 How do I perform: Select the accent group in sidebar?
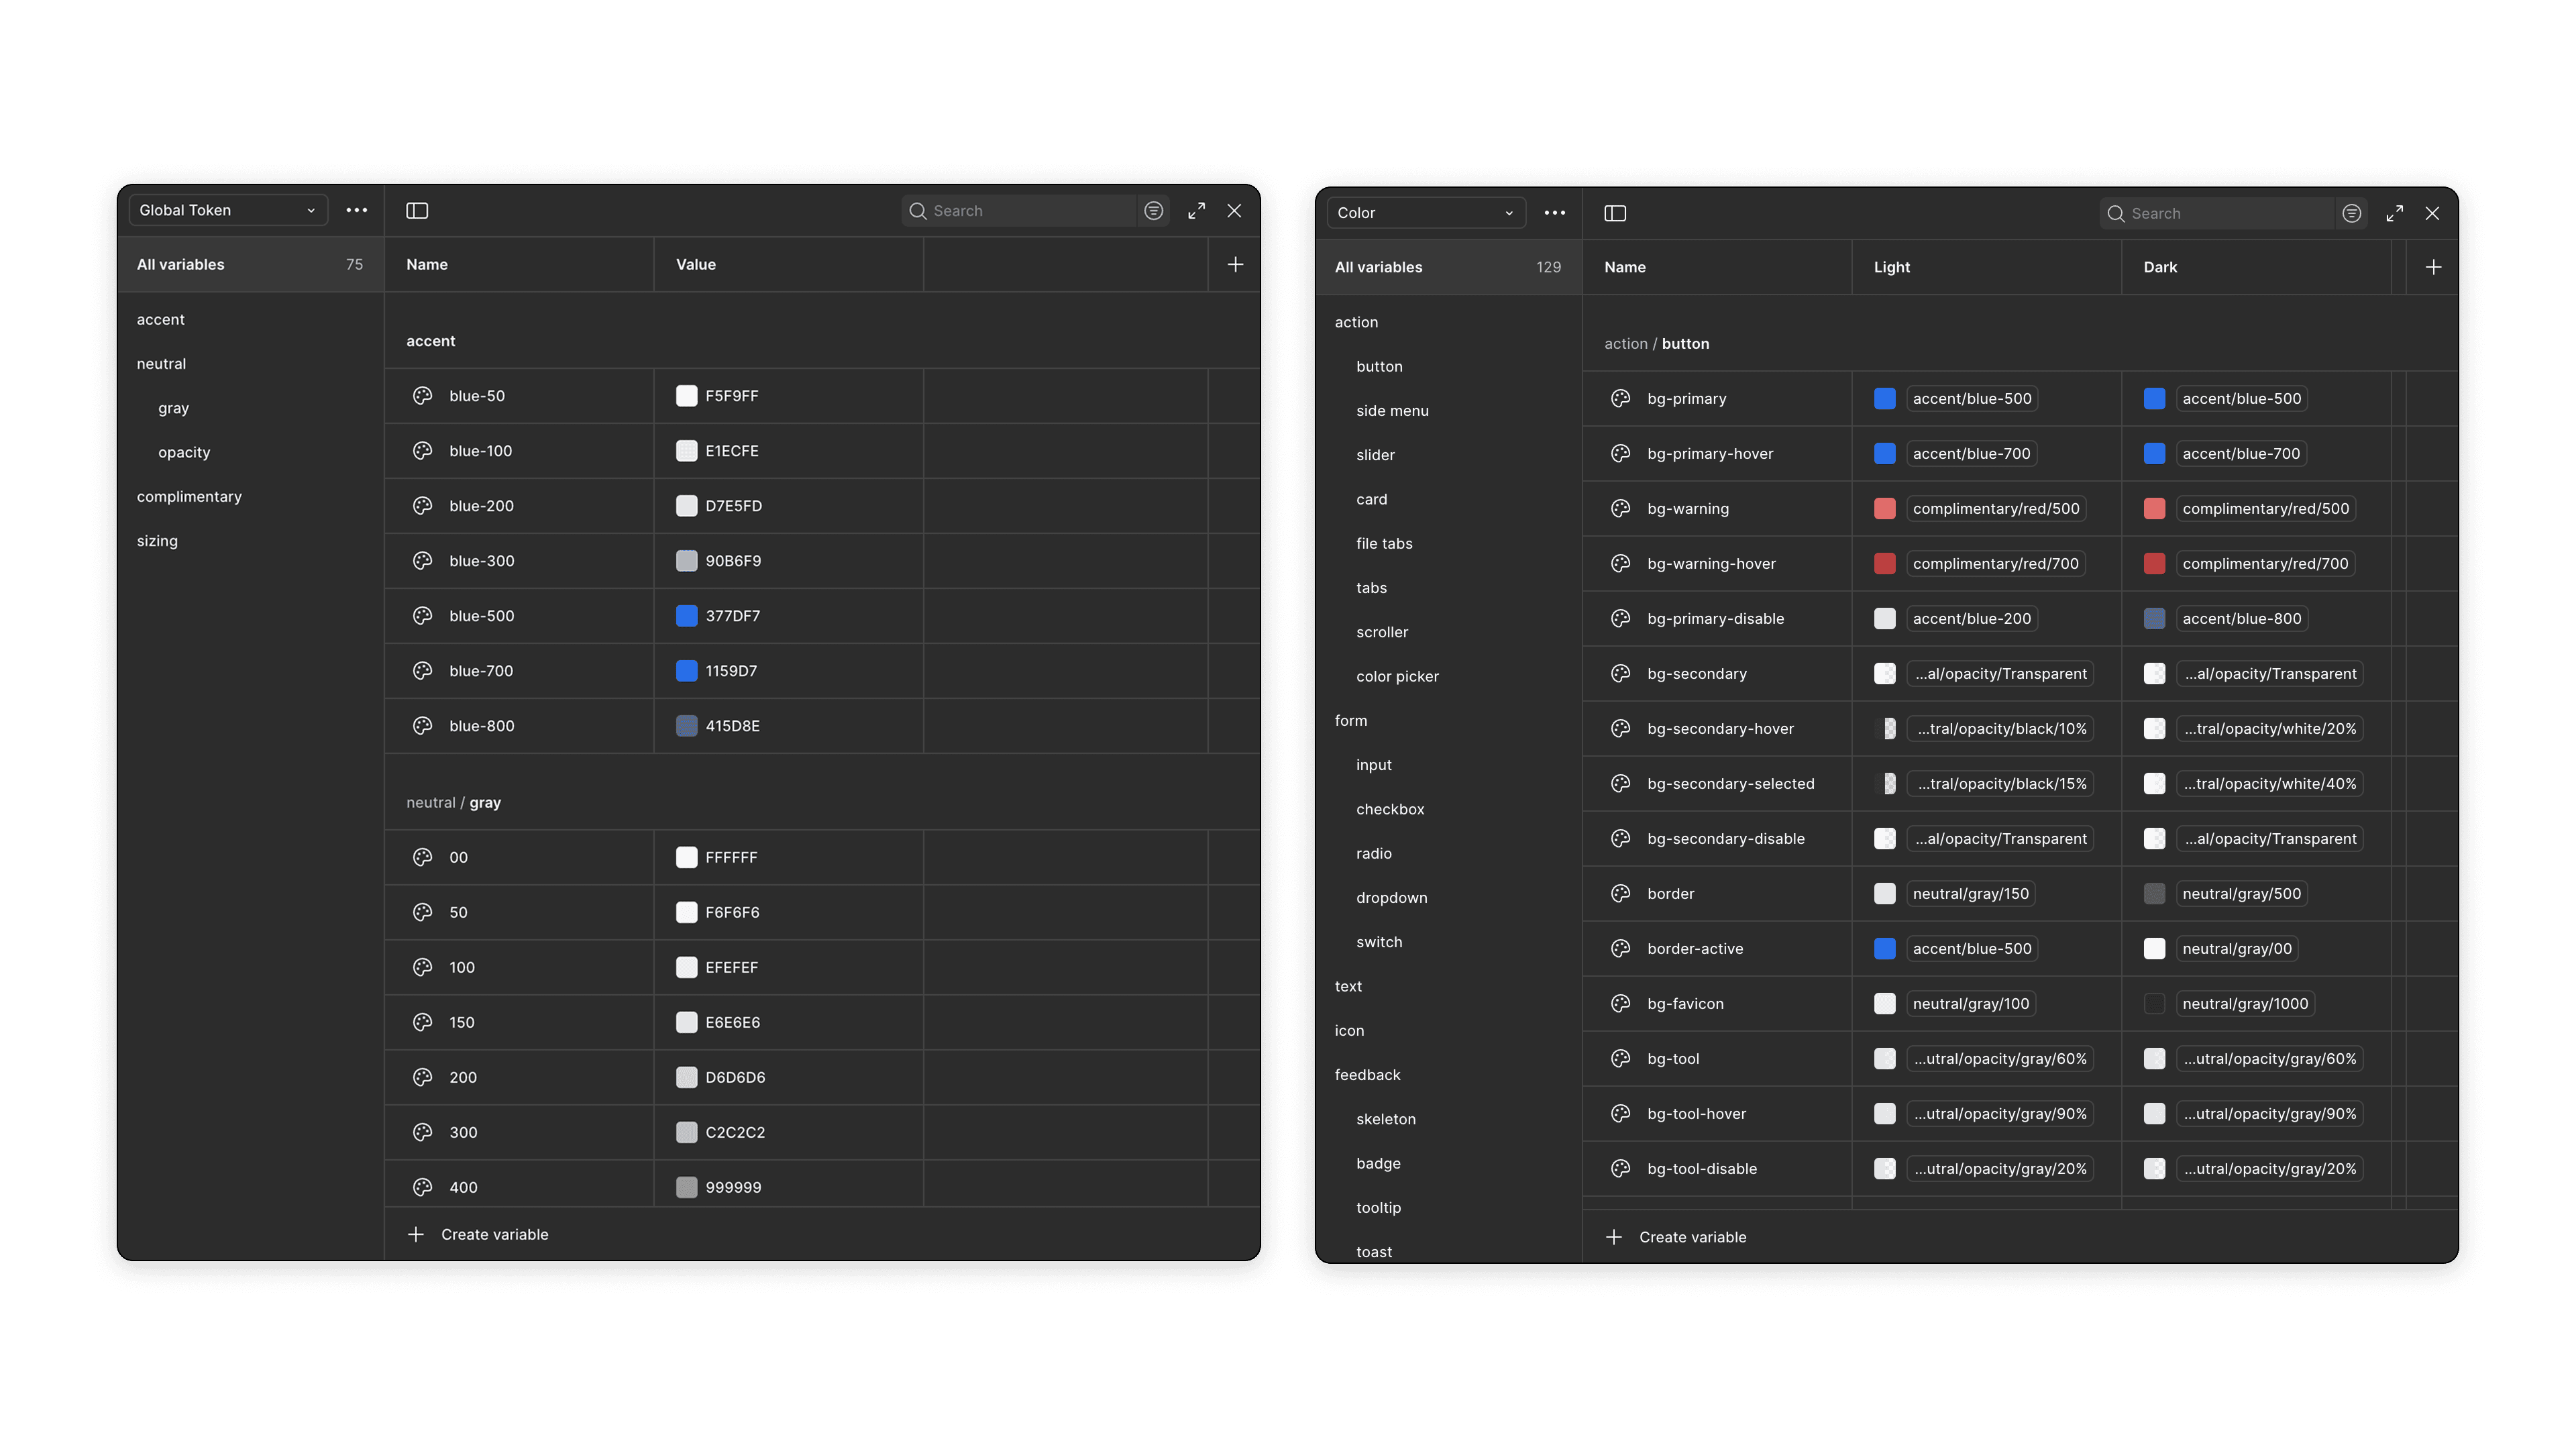point(161,319)
